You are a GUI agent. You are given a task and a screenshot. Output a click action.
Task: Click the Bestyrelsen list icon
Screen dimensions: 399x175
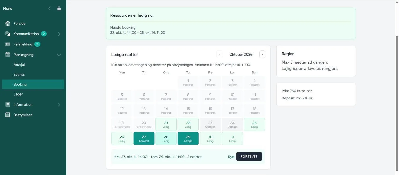tap(8, 115)
